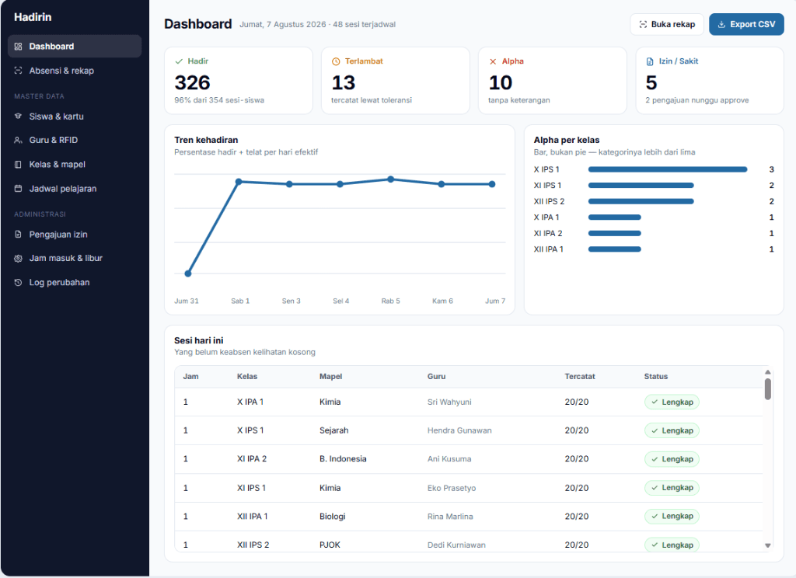Click the Hadir checkmark icon

coord(179,61)
